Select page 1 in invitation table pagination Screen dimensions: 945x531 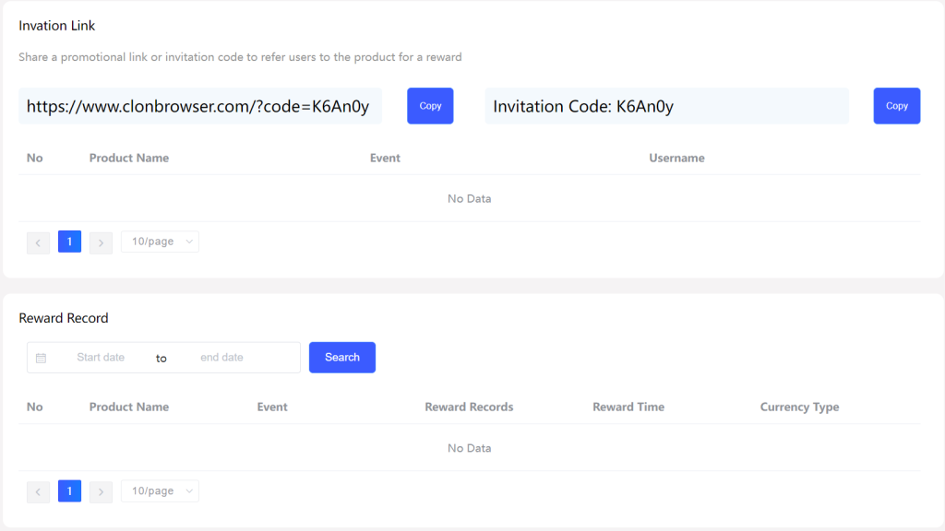pos(69,242)
